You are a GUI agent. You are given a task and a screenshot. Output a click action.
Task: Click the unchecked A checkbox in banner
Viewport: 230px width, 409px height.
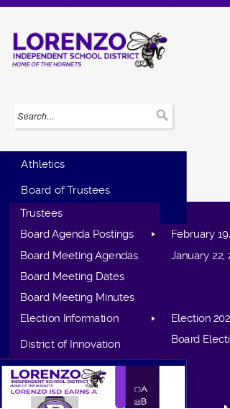click(137, 389)
